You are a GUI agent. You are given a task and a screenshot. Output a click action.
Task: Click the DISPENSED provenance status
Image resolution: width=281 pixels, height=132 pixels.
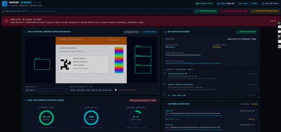tap(217, 47)
